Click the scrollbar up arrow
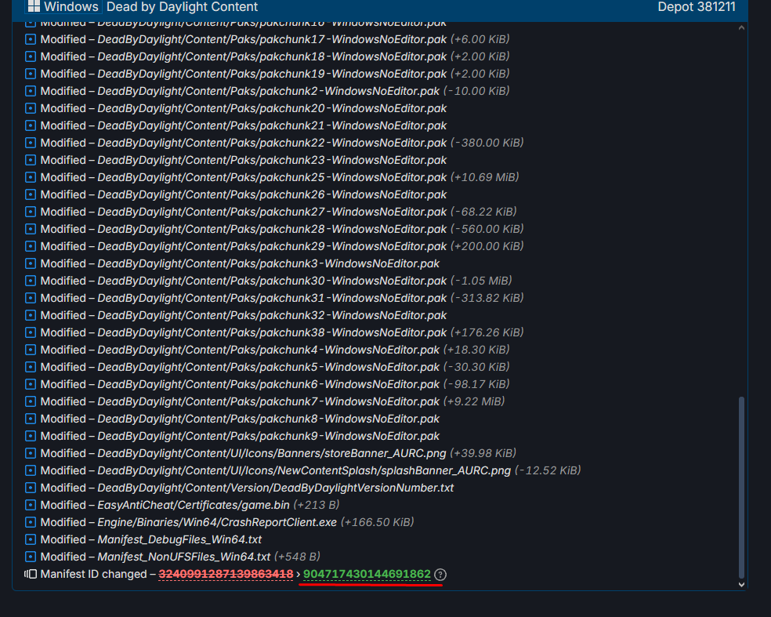The height and width of the screenshot is (617, 771). click(741, 28)
